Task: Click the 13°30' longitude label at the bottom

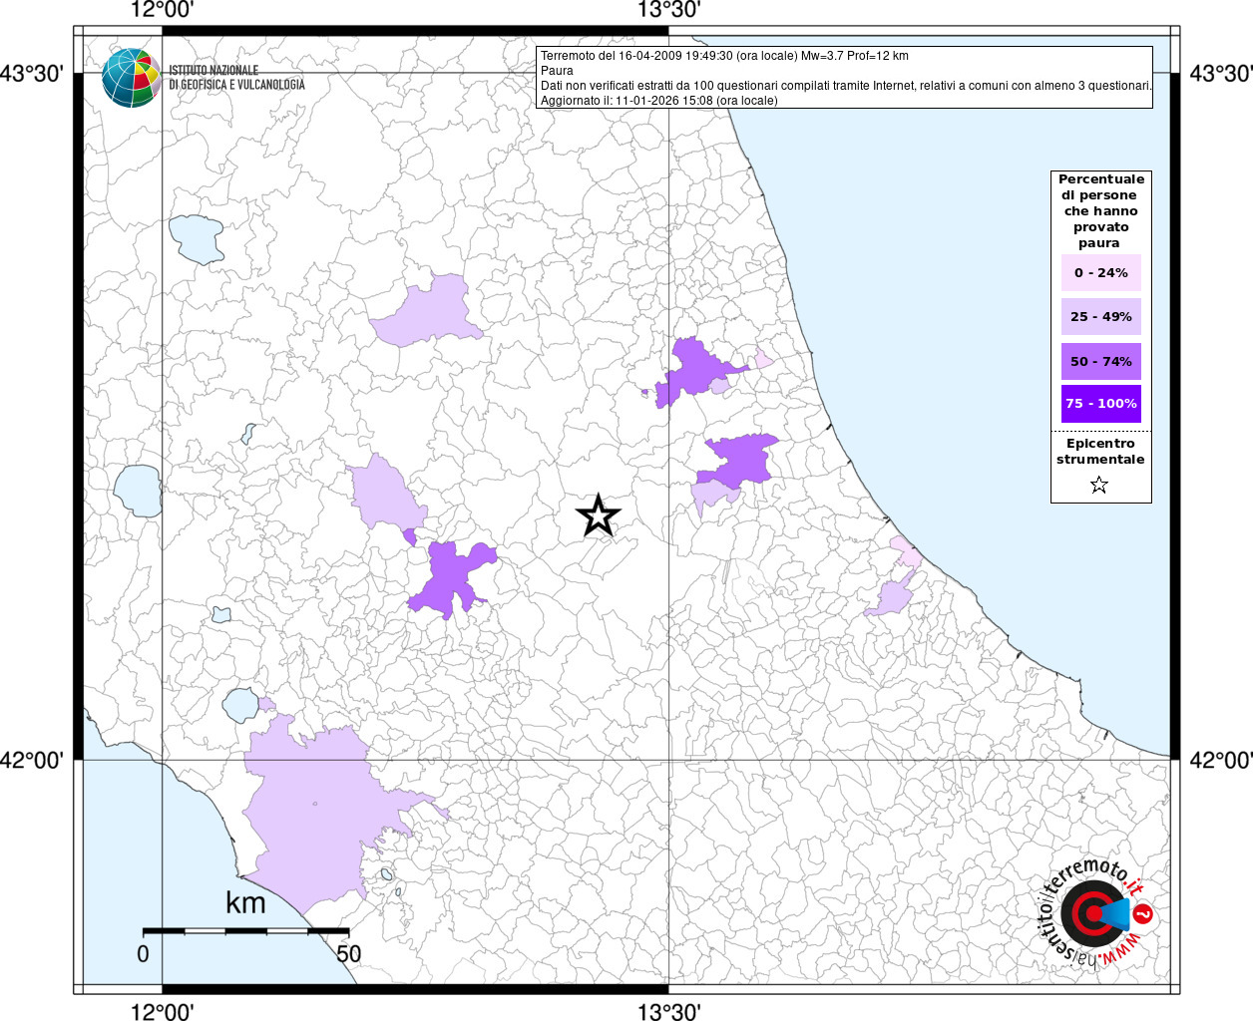Action: pos(668,1011)
